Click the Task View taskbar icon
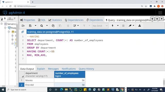This screenshot has height=92, width=165. [56, 90]
